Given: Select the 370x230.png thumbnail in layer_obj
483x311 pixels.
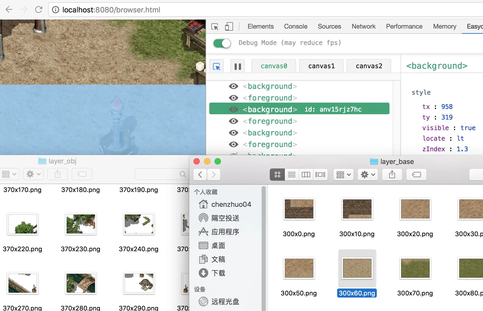Looking at the screenshot, I should pos(81,224).
